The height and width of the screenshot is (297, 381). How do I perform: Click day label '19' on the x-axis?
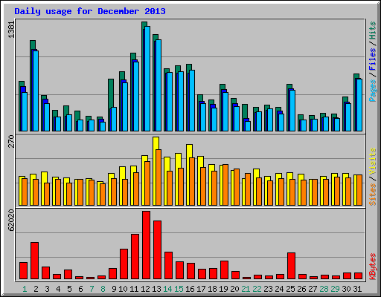tap(223, 289)
